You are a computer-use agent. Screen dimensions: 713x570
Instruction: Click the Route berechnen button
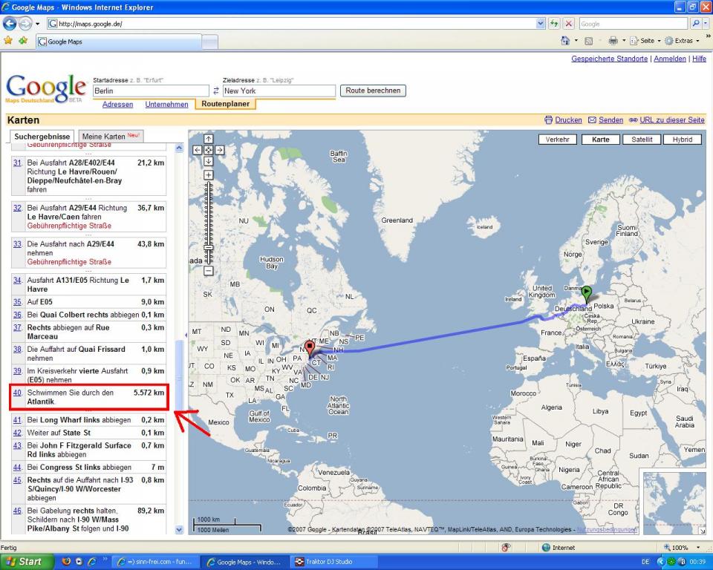pos(373,91)
